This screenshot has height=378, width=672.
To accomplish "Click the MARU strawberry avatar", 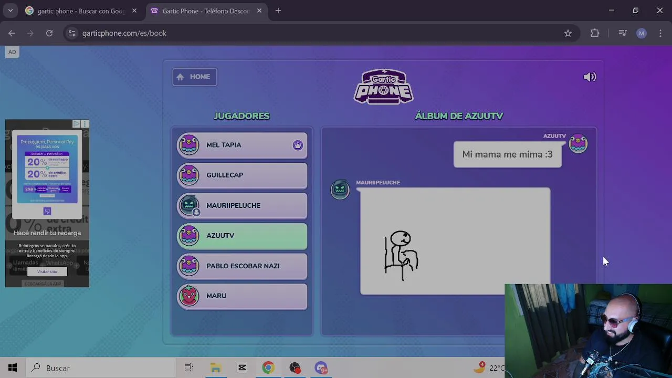I will [189, 296].
